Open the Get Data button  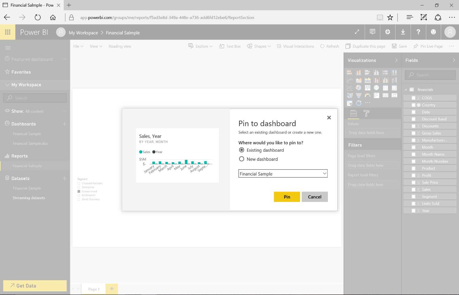point(35,286)
